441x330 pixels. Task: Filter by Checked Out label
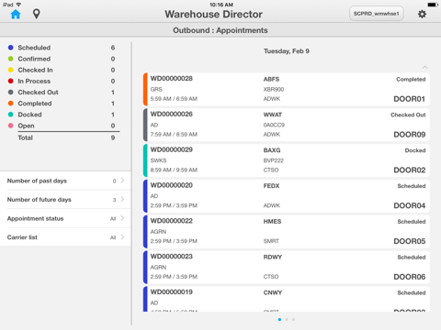click(38, 93)
